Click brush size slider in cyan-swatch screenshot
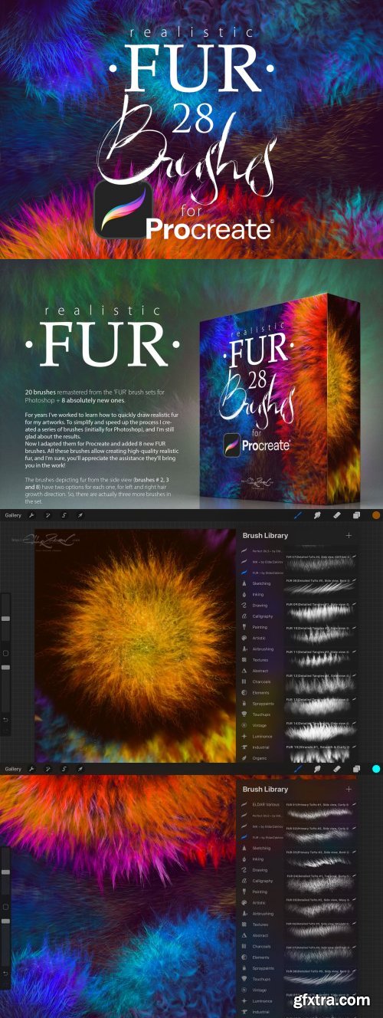This screenshot has width=383, height=1018. coord(6,872)
